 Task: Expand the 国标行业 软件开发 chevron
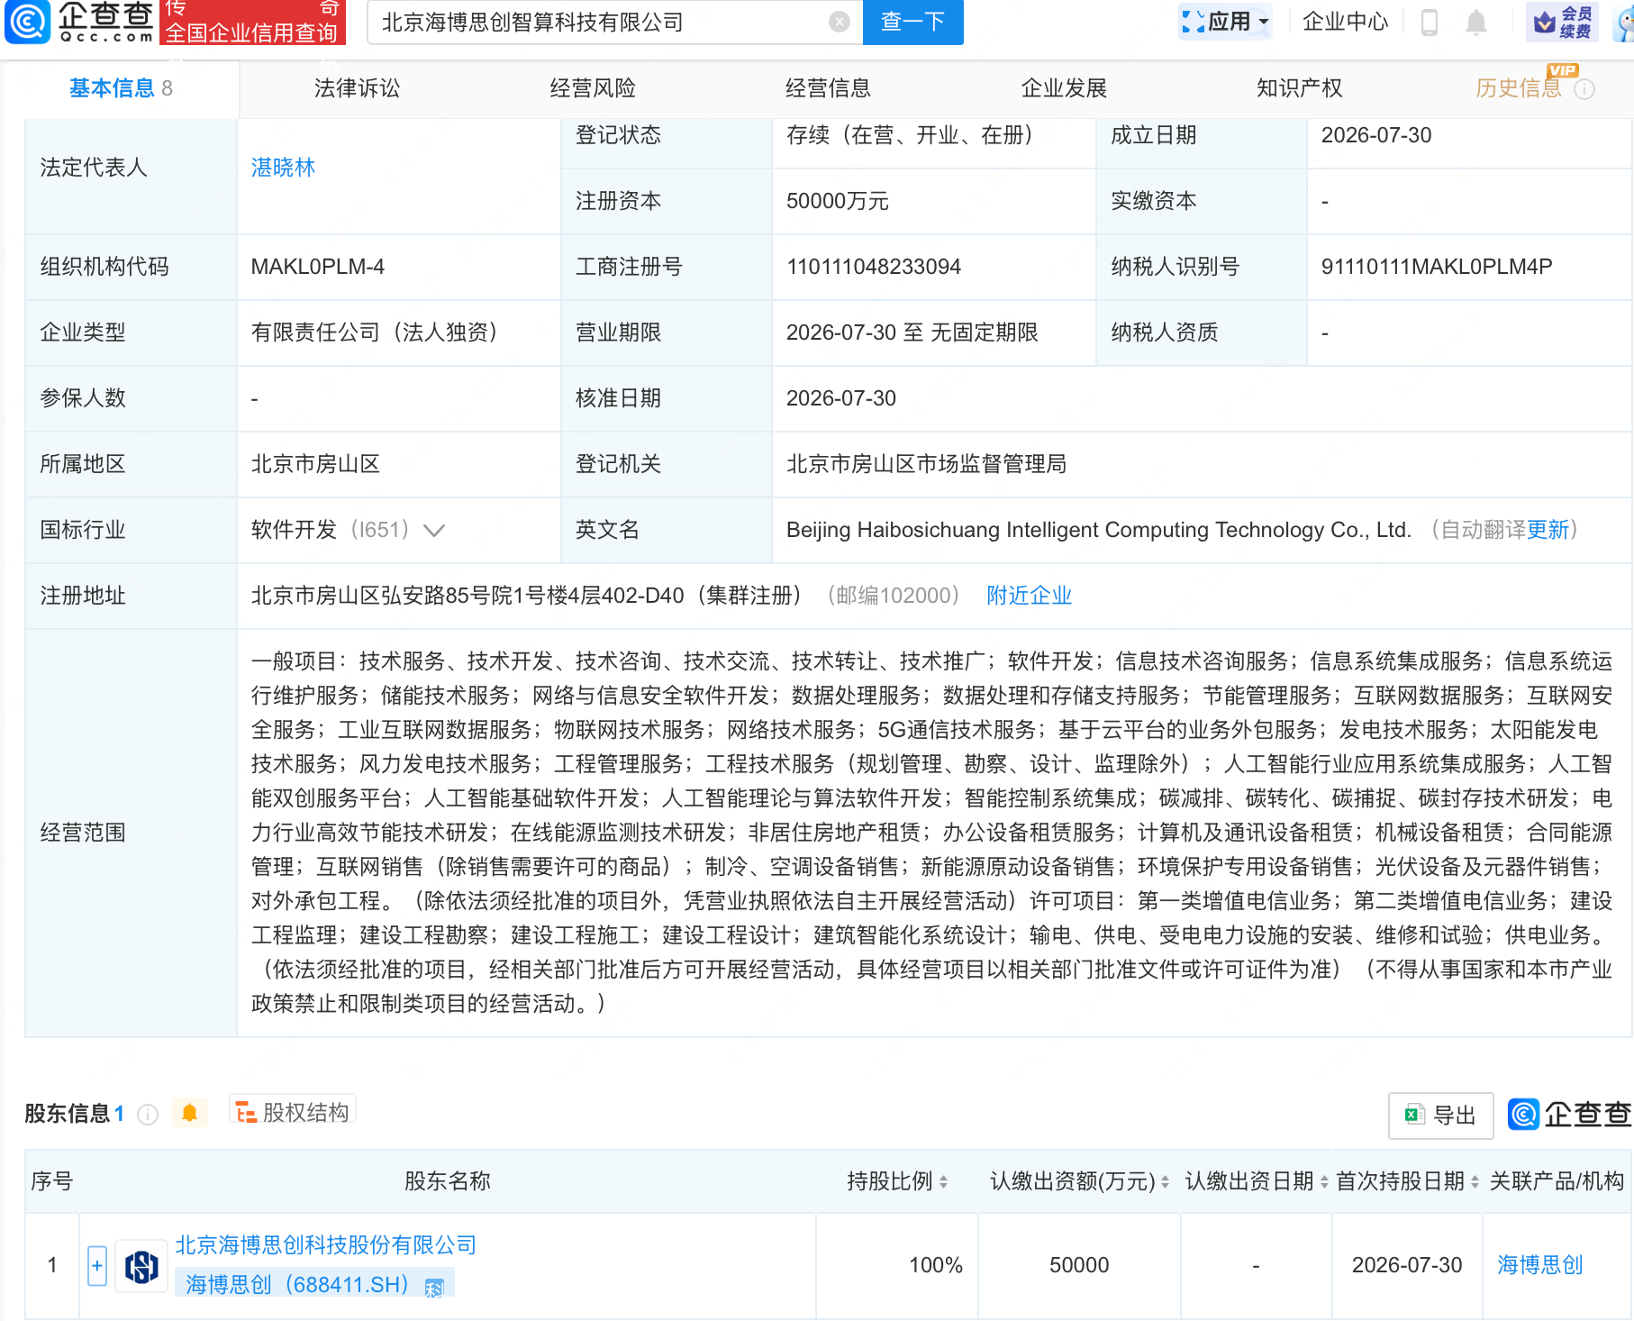[x=434, y=530]
